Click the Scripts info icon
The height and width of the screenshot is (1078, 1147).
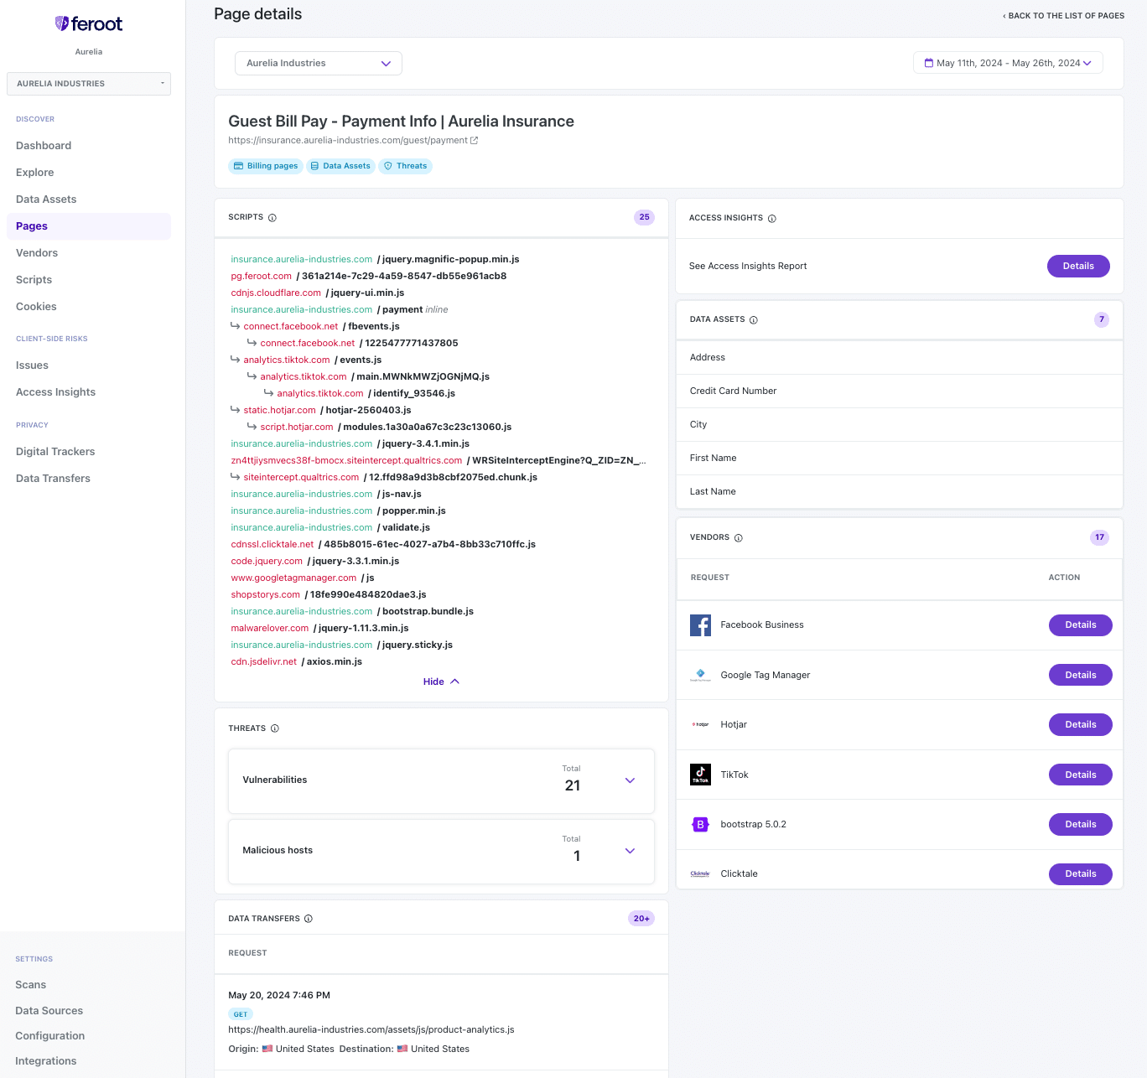[x=272, y=218]
